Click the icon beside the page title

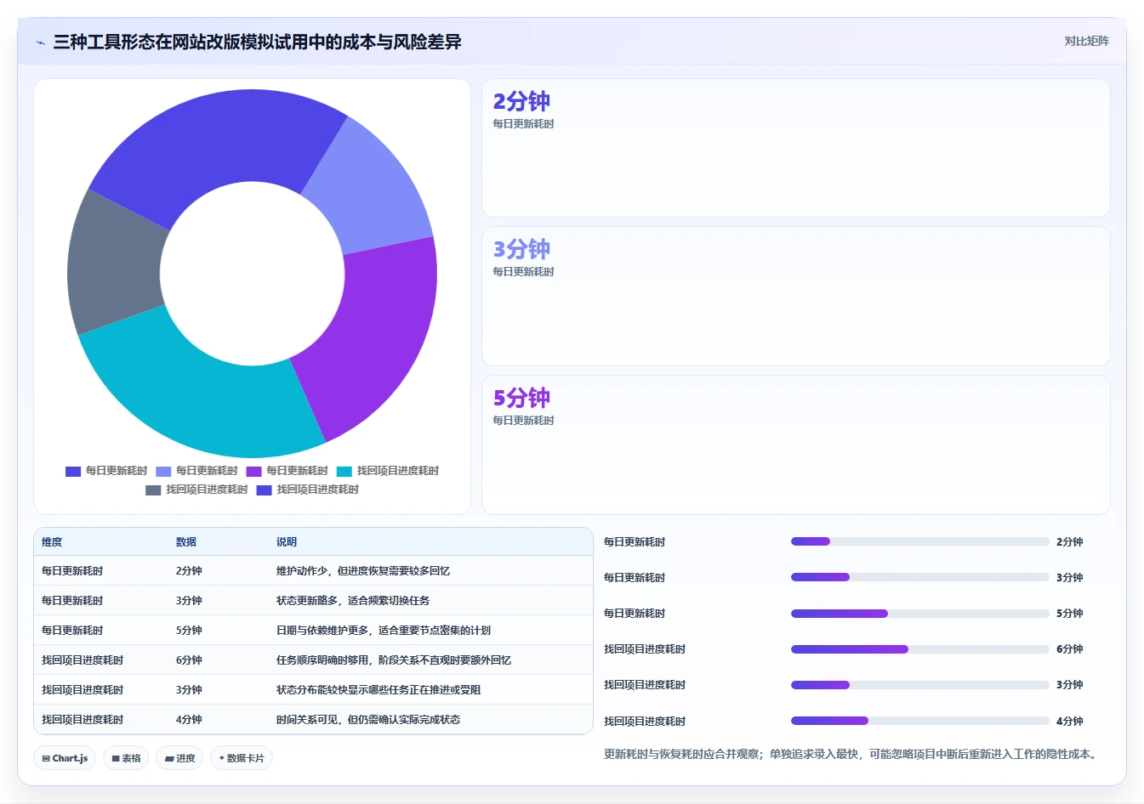pos(40,42)
